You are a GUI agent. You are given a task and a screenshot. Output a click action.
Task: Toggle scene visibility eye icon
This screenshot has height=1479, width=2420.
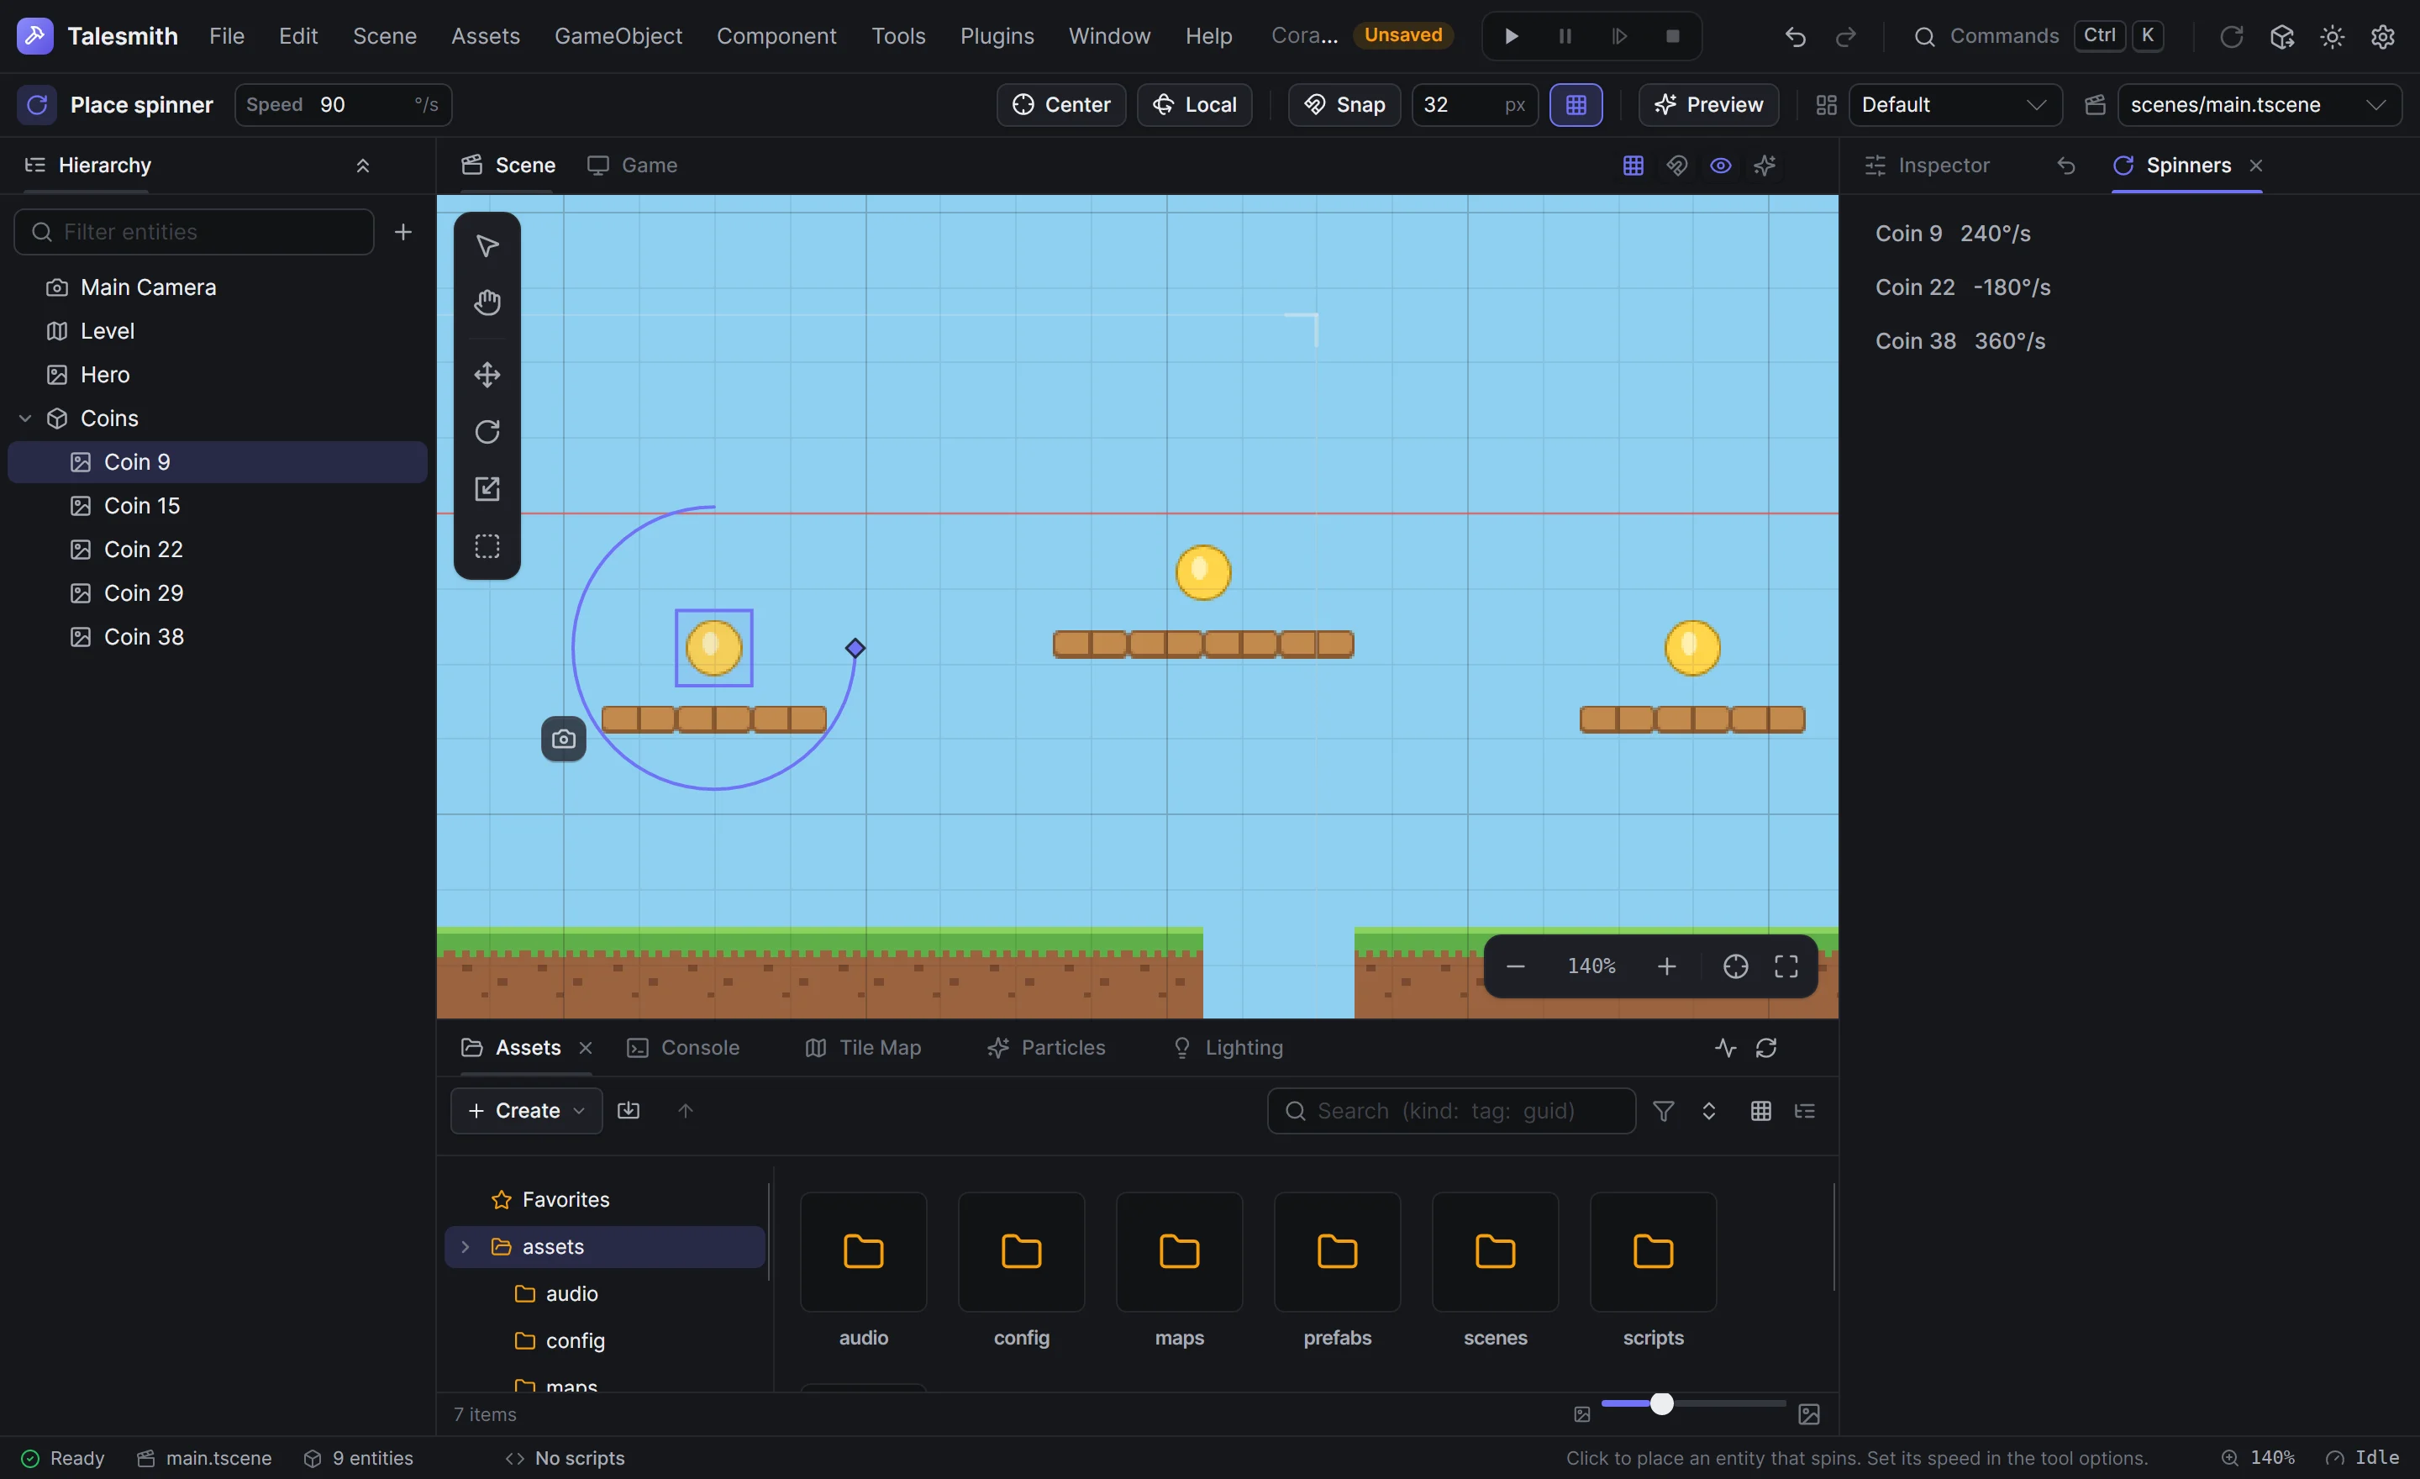click(x=1721, y=165)
